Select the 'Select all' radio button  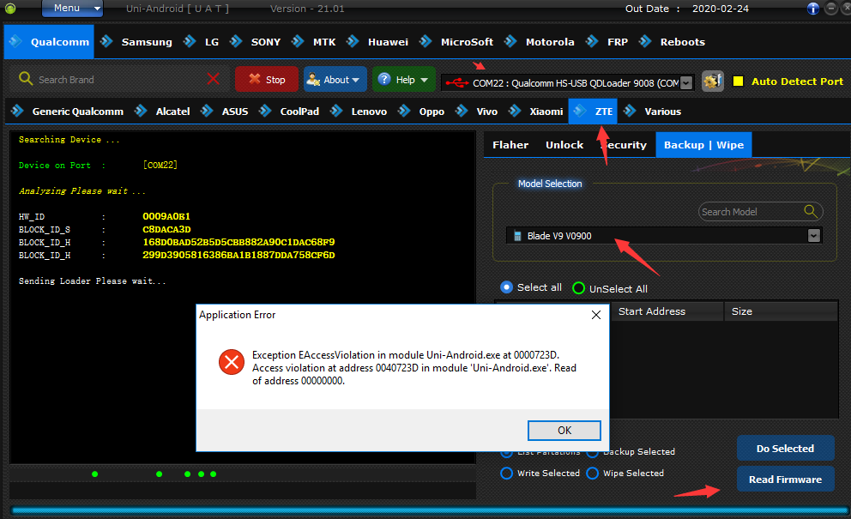[x=506, y=287]
